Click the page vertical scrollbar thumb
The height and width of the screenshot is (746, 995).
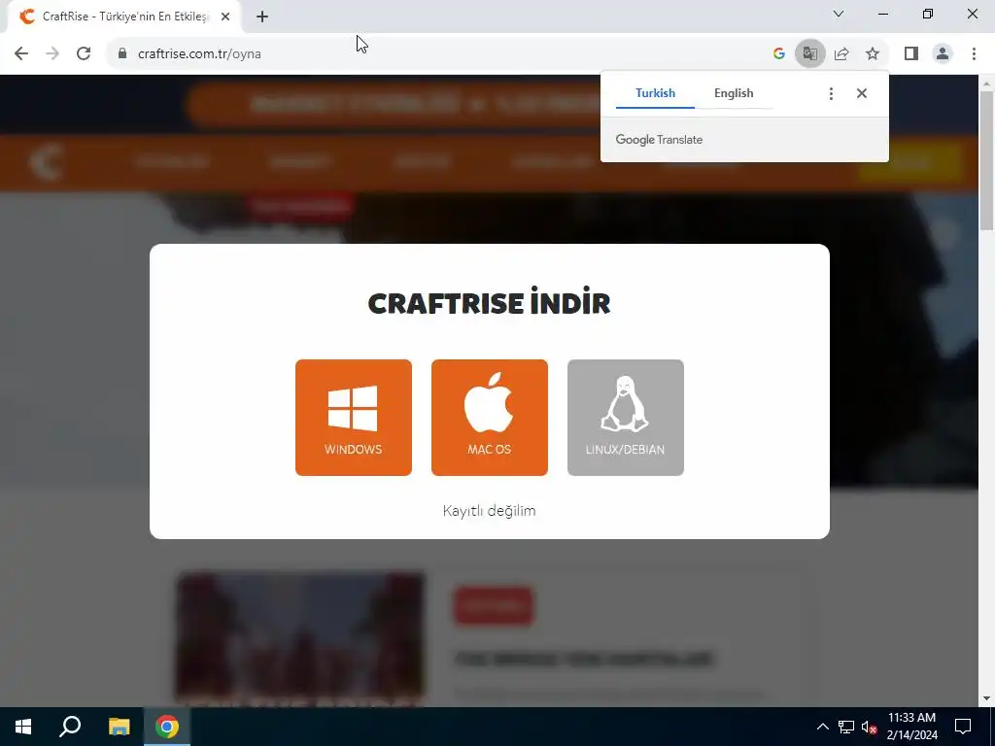[986, 160]
